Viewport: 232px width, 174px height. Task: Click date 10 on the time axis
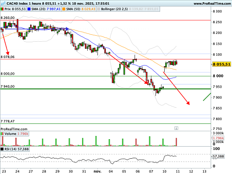pyautogui.click(x=164, y=171)
